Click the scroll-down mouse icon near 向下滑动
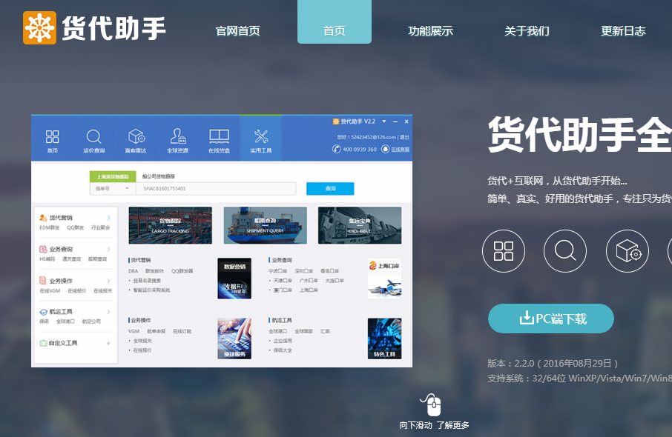672x437 pixels. [x=430, y=405]
